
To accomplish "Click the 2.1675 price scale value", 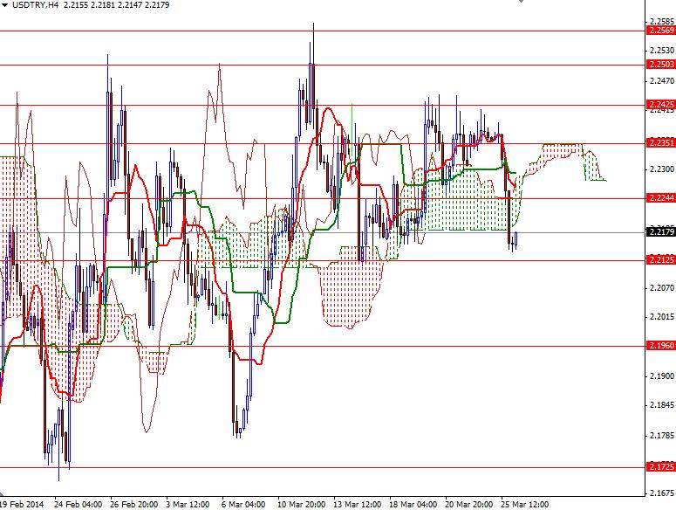I will pos(662,493).
